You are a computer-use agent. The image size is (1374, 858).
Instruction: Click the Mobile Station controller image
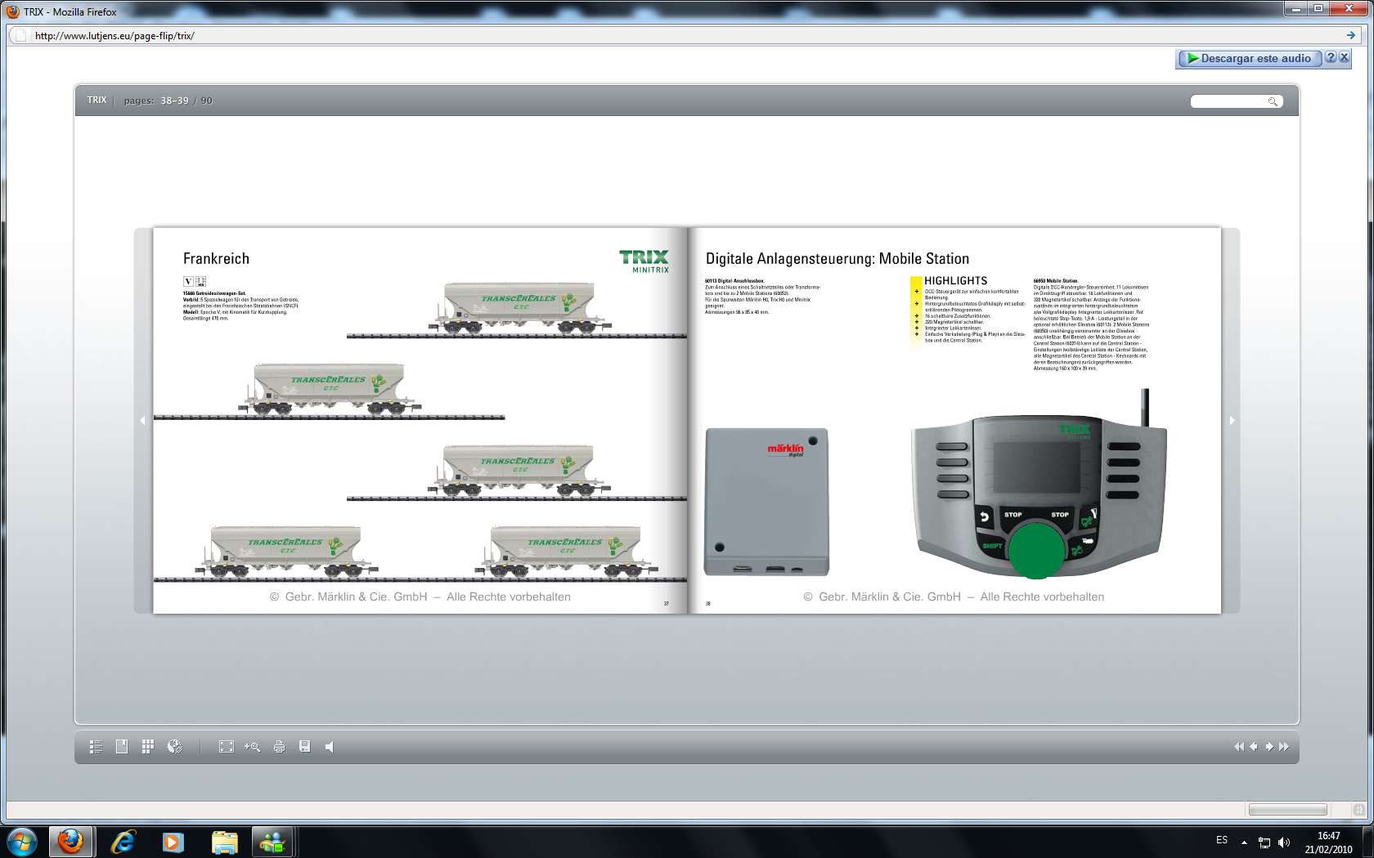tap(1039, 485)
